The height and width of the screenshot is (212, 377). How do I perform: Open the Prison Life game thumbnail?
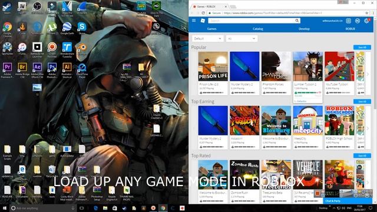pos(213,67)
